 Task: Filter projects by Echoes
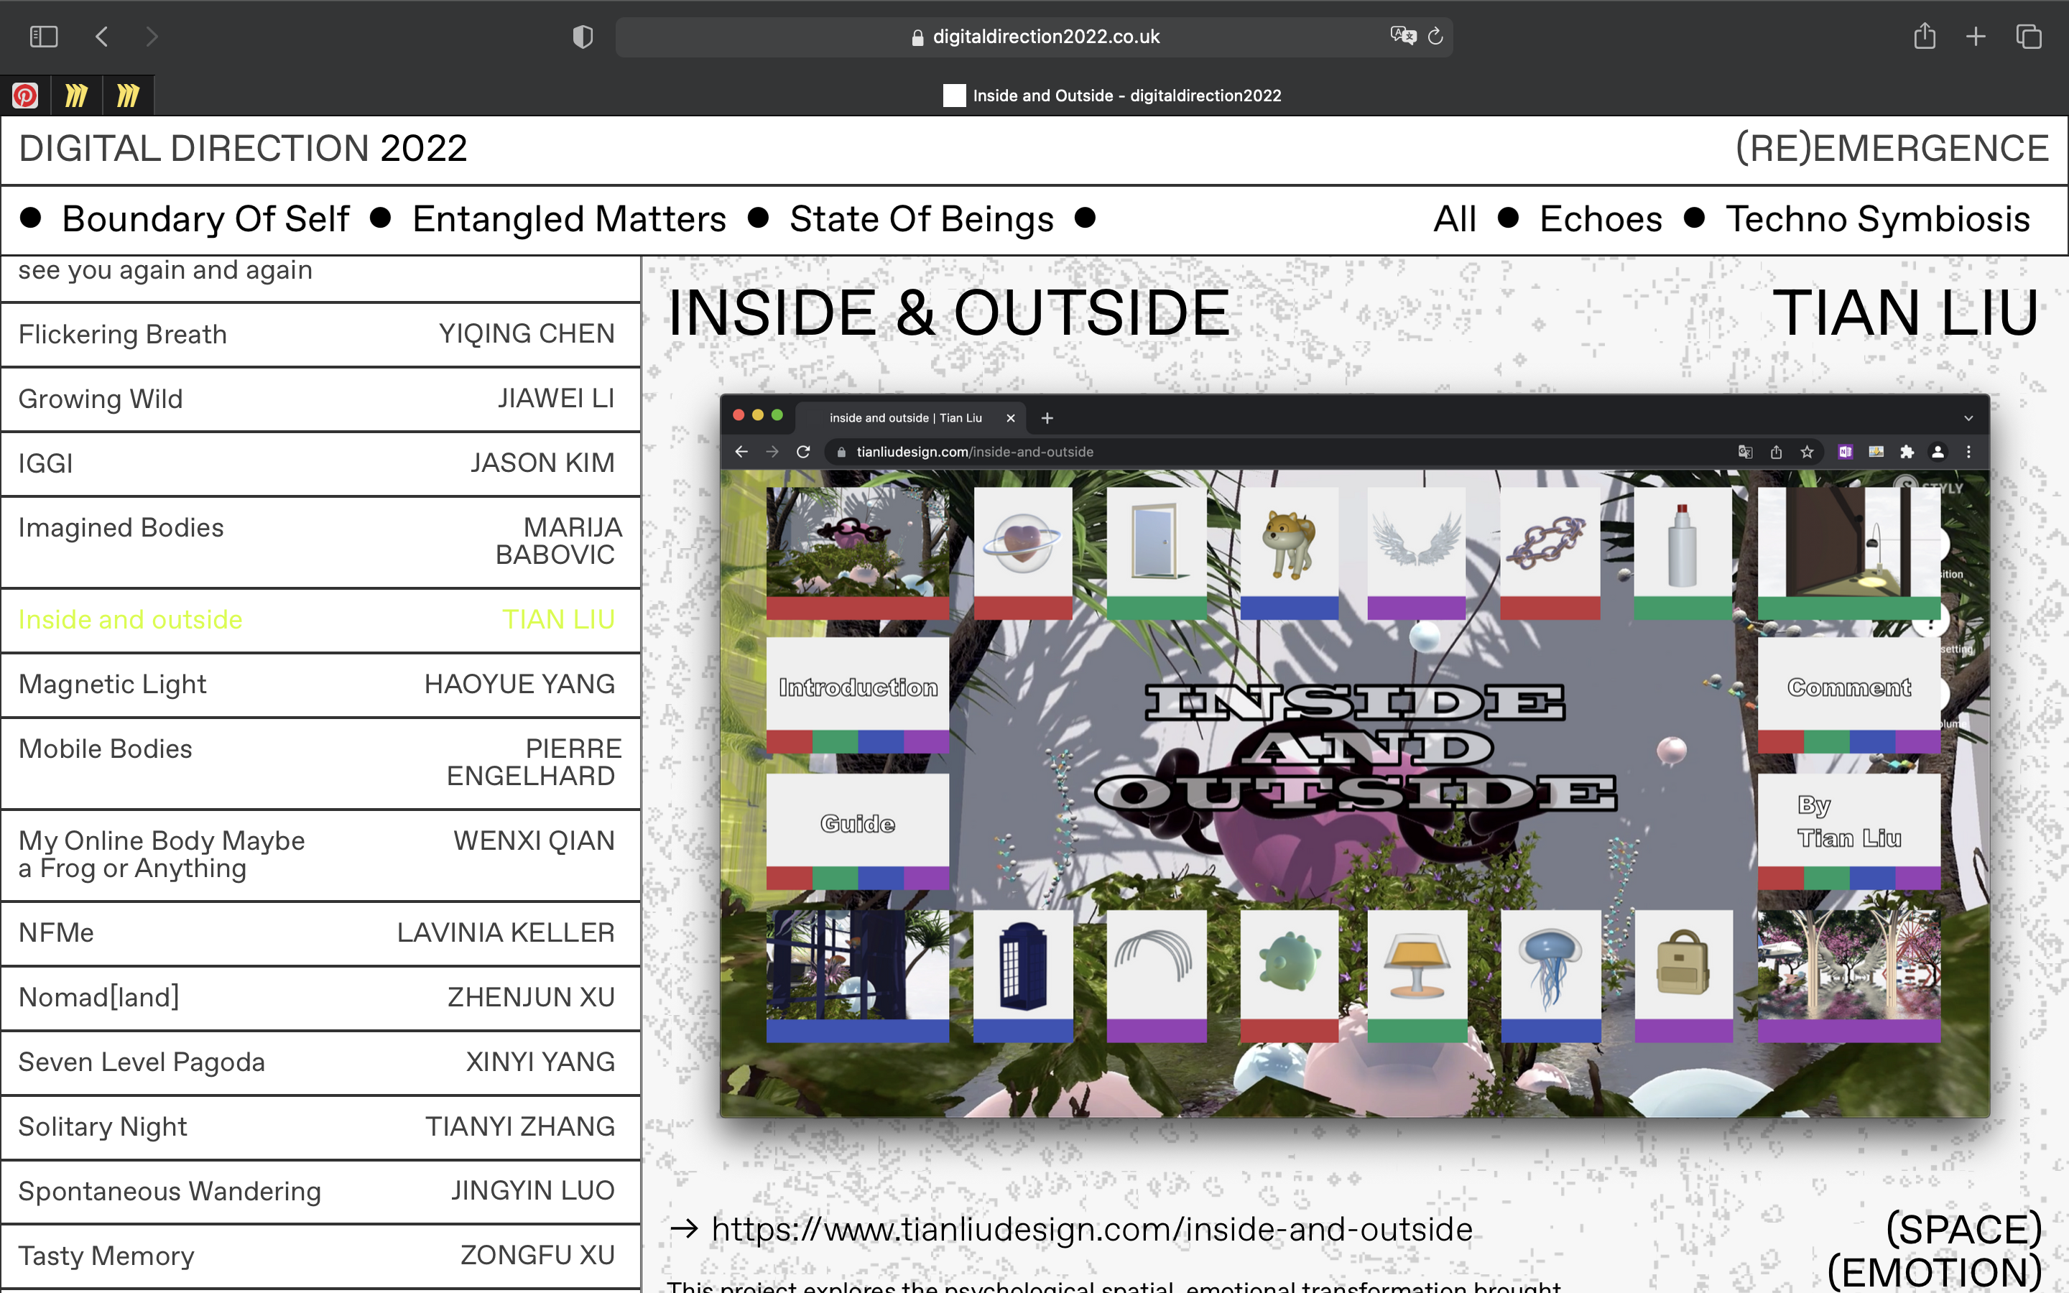coord(1600,219)
